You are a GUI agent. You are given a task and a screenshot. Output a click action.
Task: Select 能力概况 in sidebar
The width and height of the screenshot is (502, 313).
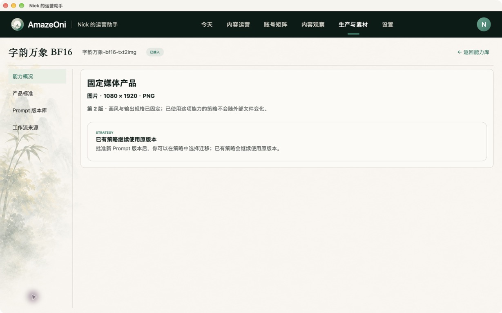[37, 76]
